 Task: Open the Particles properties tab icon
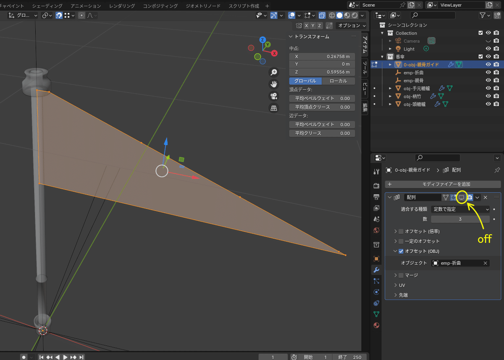pyautogui.click(x=376, y=281)
